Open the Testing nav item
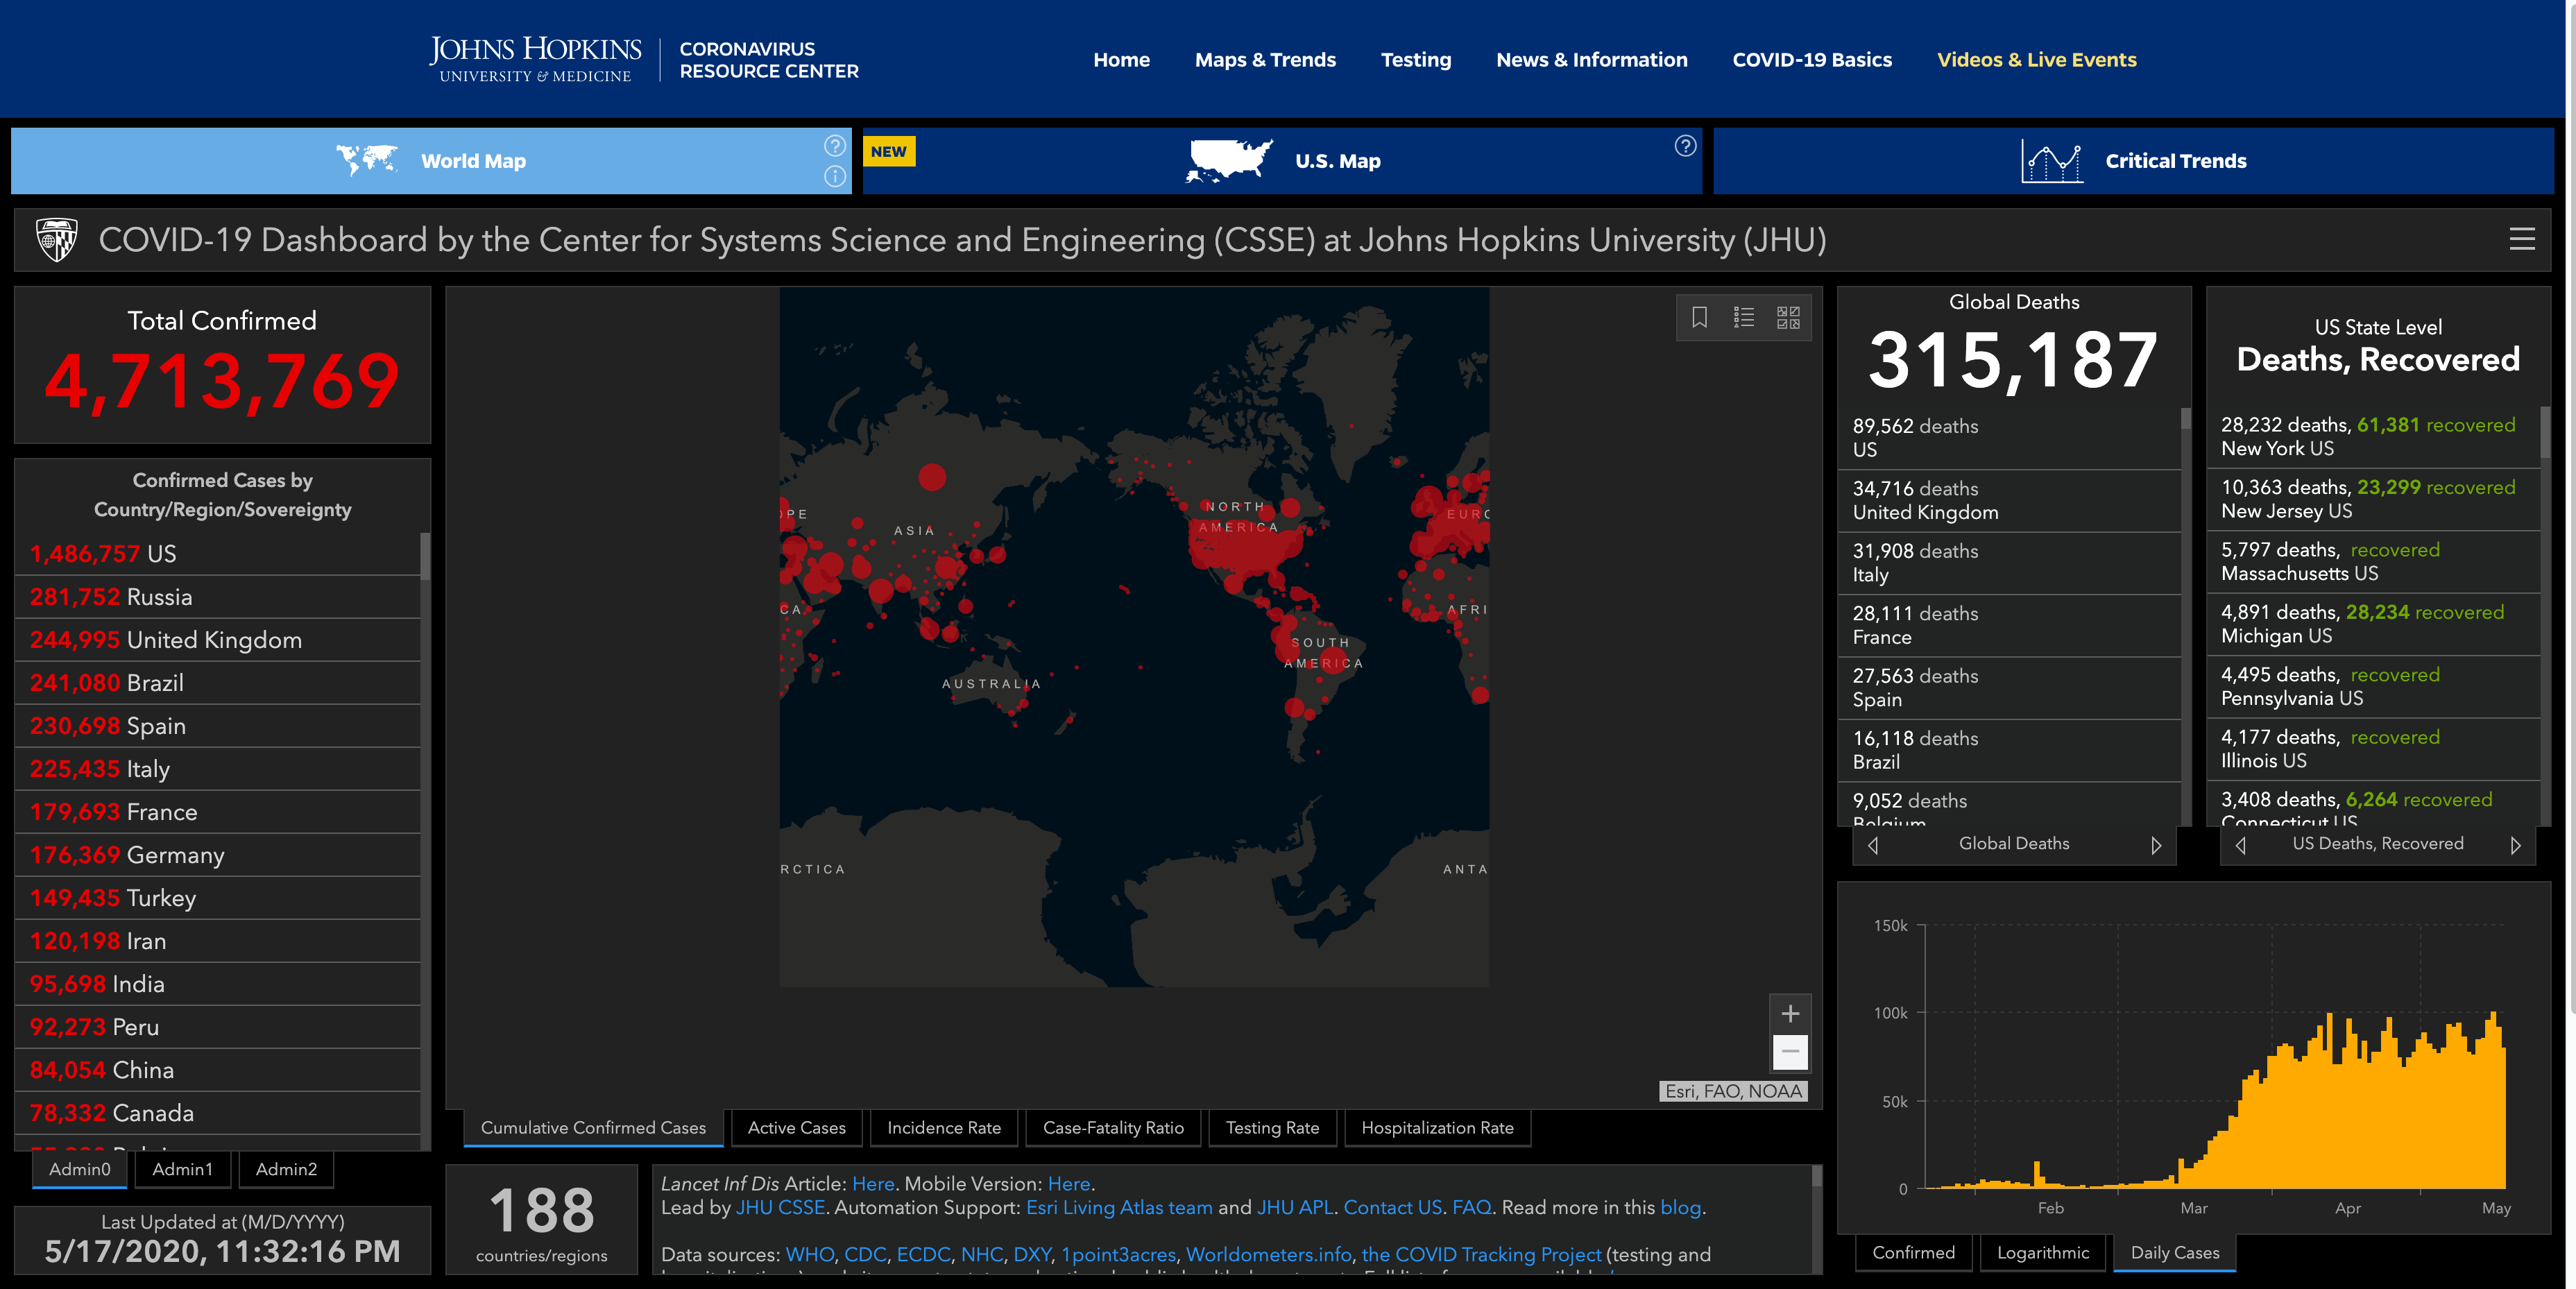 click(x=1416, y=60)
